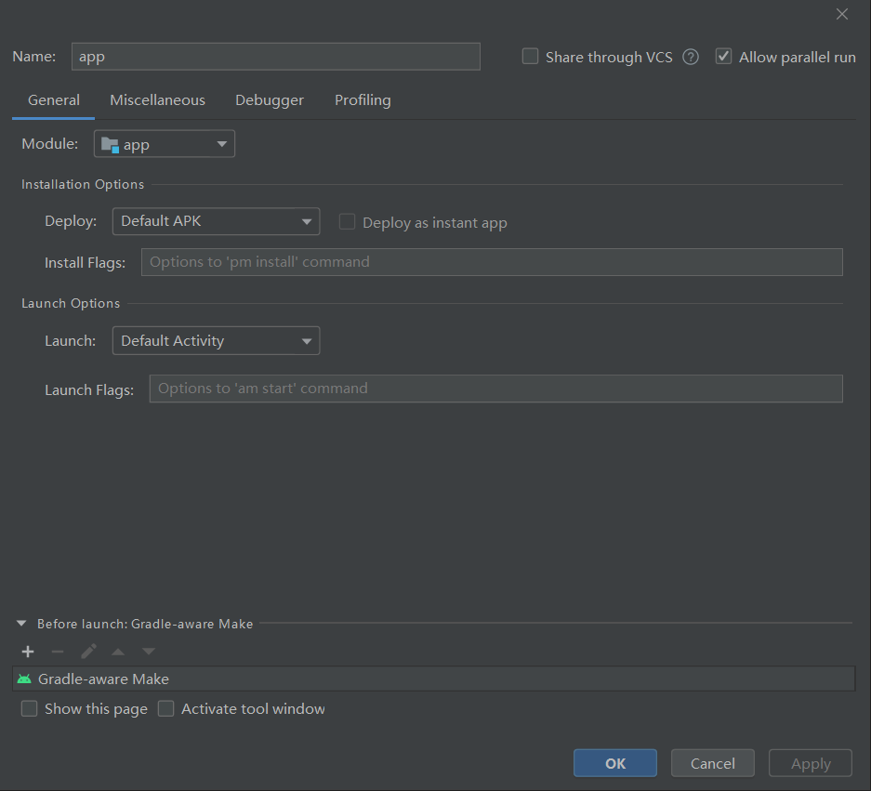Screen dimensions: 871x791
Task: Move task down with the down arrow
Action: point(149,651)
